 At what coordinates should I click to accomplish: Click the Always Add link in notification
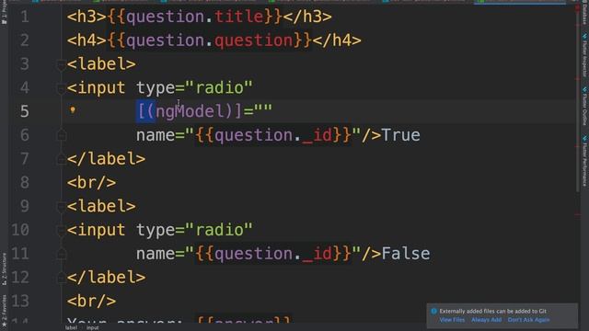click(486, 320)
